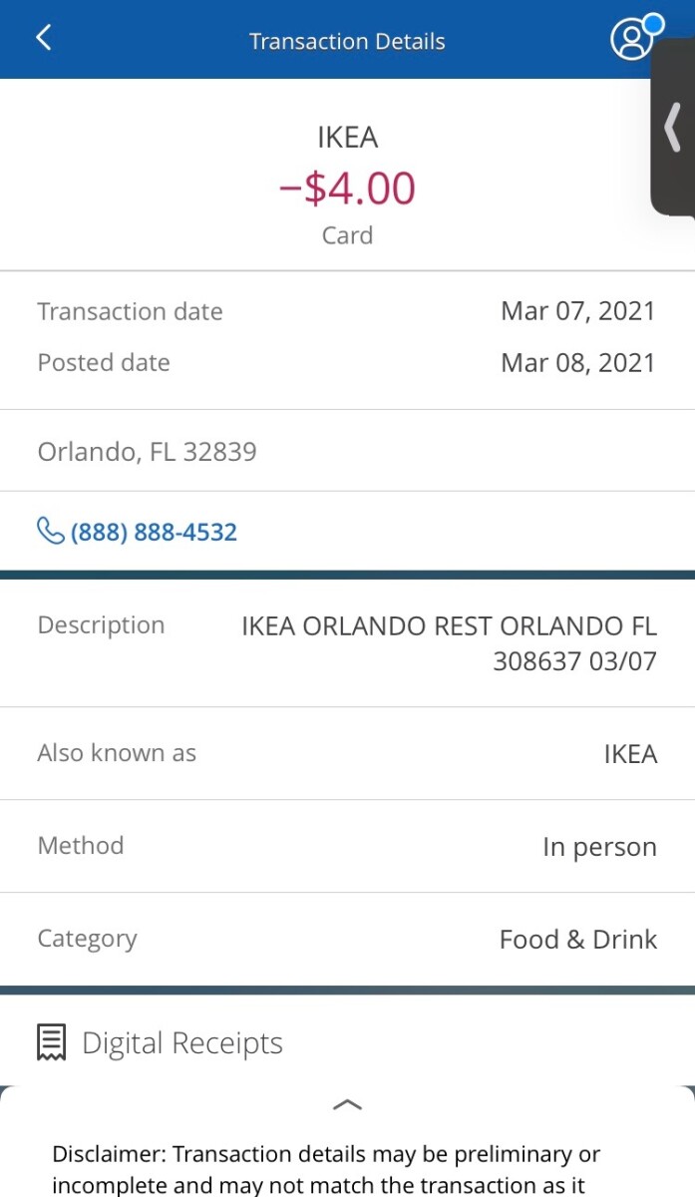Viewport: 695px width, 1197px height.
Task: Tap the Transaction Details header title
Action: coord(347,42)
